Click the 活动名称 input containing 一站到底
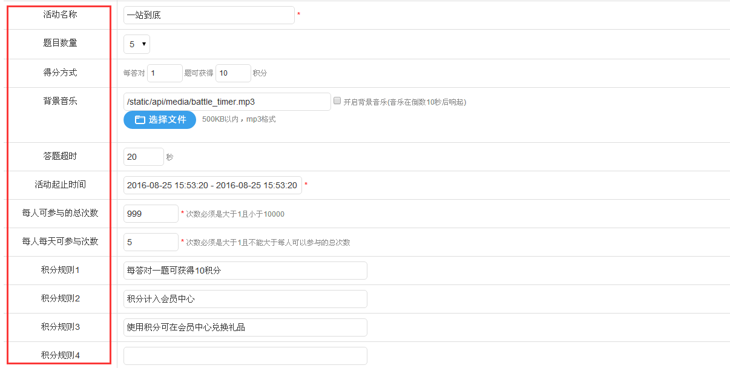 [208, 15]
